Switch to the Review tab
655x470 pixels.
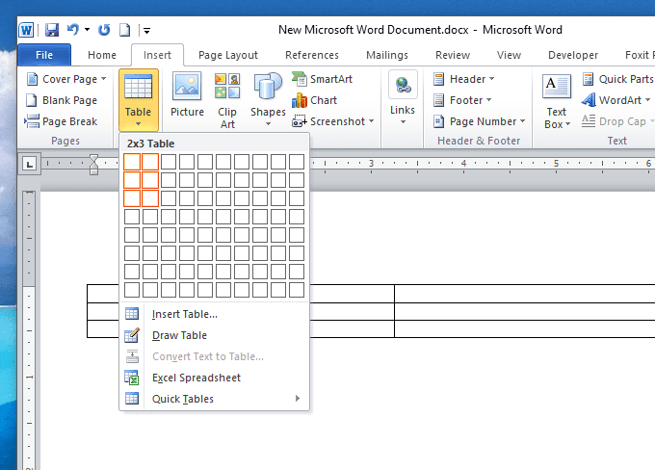pyautogui.click(x=453, y=55)
